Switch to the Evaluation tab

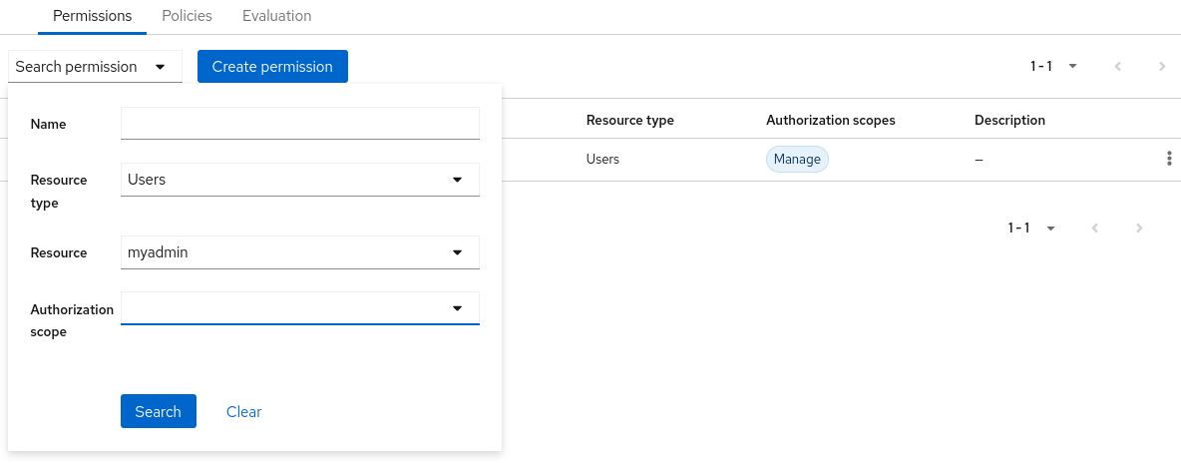click(x=276, y=16)
